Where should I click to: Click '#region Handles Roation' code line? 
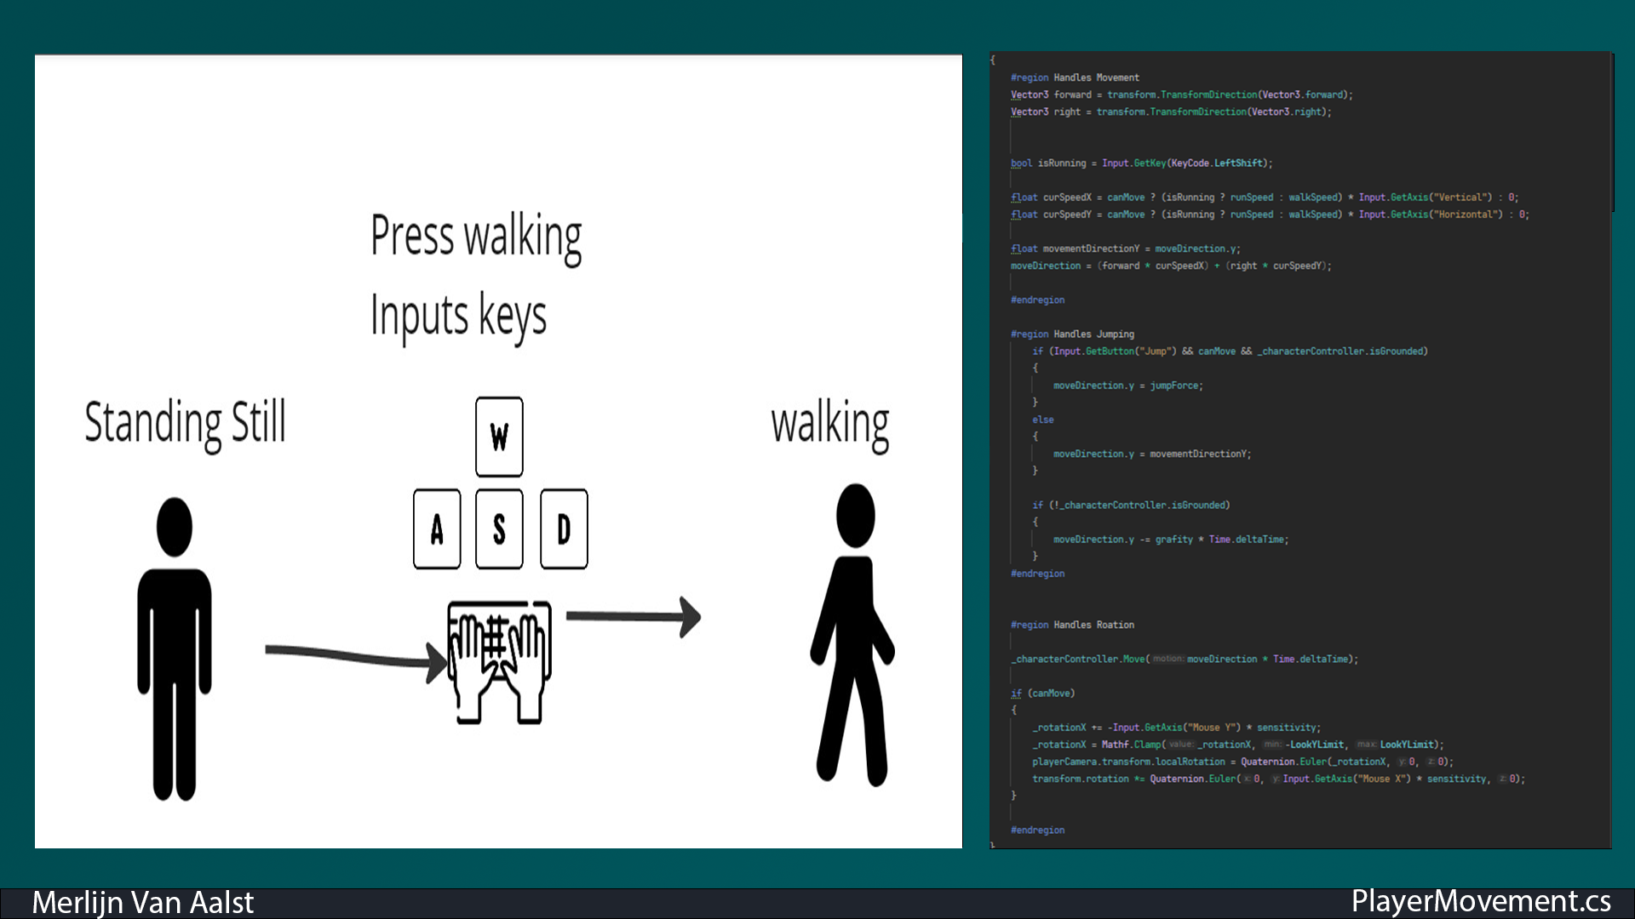[1072, 625]
